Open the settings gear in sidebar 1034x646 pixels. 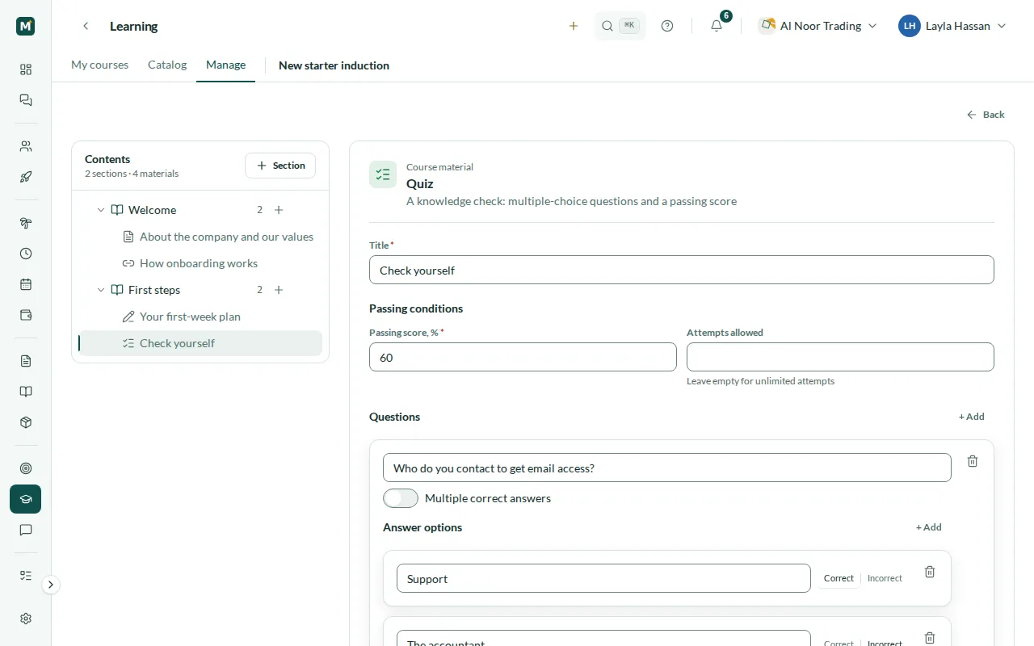pos(26,619)
